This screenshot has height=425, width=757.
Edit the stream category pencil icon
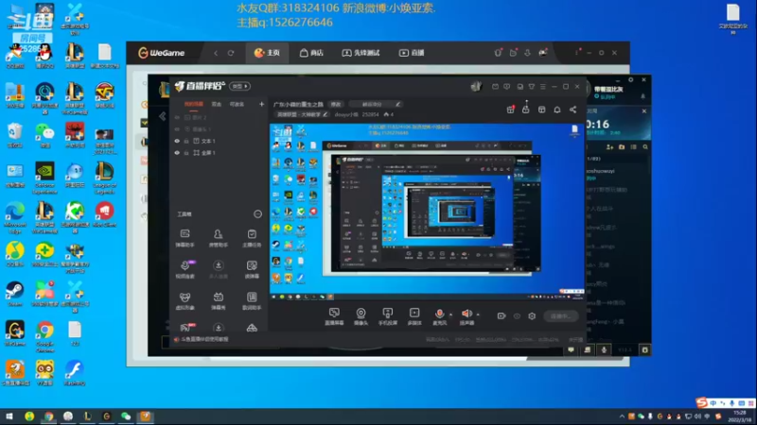pyautogui.click(x=326, y=114)
